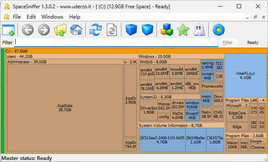Click the colored cubes file classes icon
Viewport: 268px width, 162px height.
pyautogui.click(x=167, y=30)
